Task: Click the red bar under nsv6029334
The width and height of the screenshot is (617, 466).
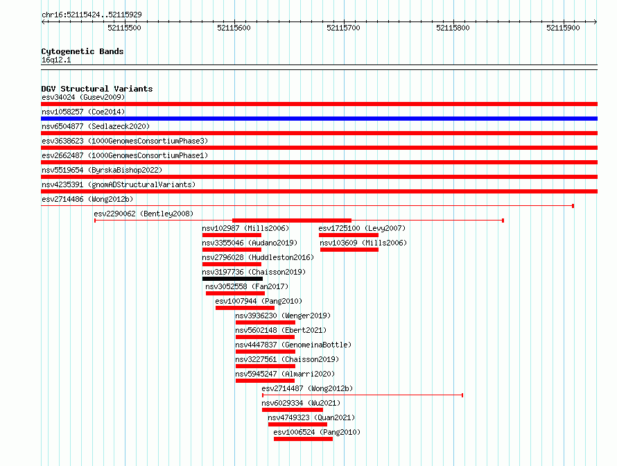Action: (293, 410)
